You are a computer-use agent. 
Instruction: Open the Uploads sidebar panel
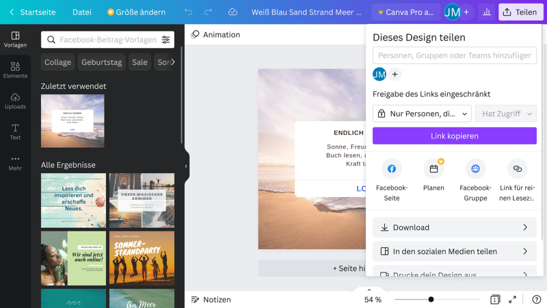[15, 101]
